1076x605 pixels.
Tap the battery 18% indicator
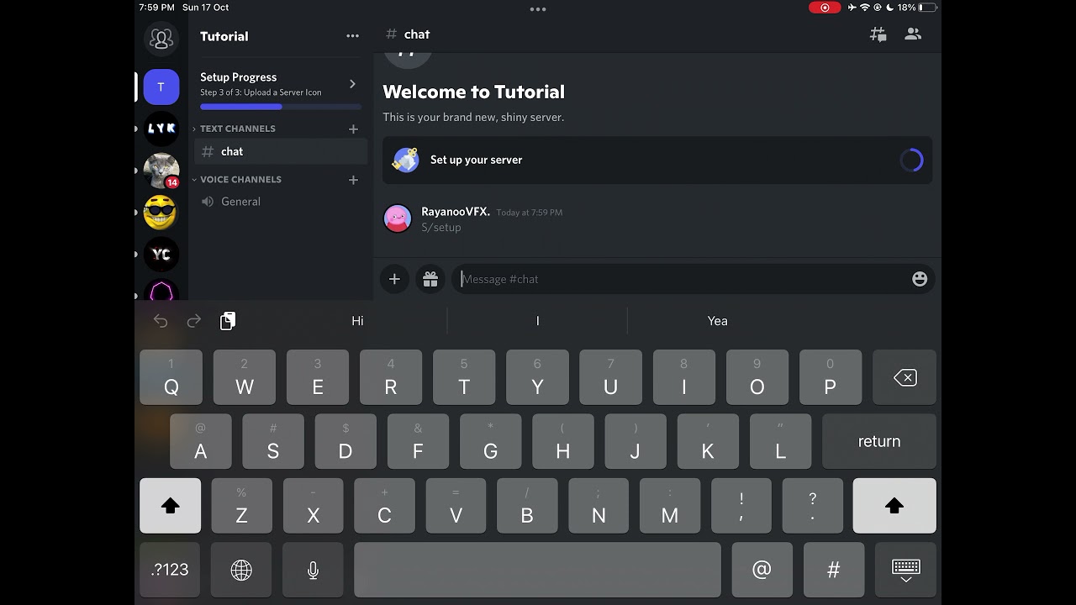click(x=916, y=8)
